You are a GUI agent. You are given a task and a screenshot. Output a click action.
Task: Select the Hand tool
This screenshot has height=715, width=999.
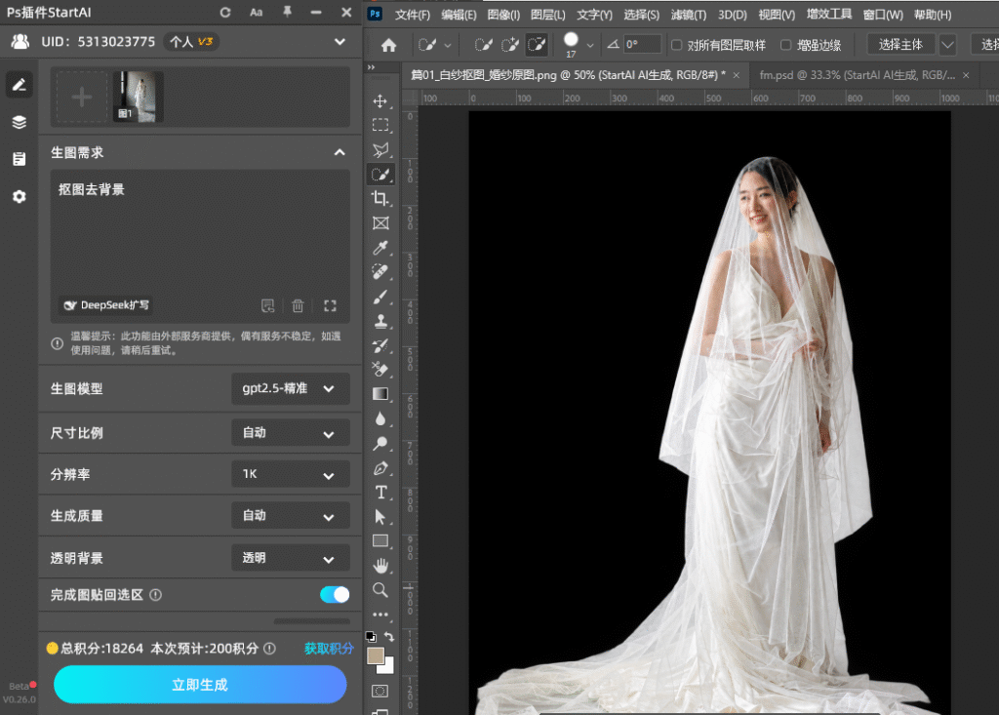pyautogui.click(x=380, y=565)
